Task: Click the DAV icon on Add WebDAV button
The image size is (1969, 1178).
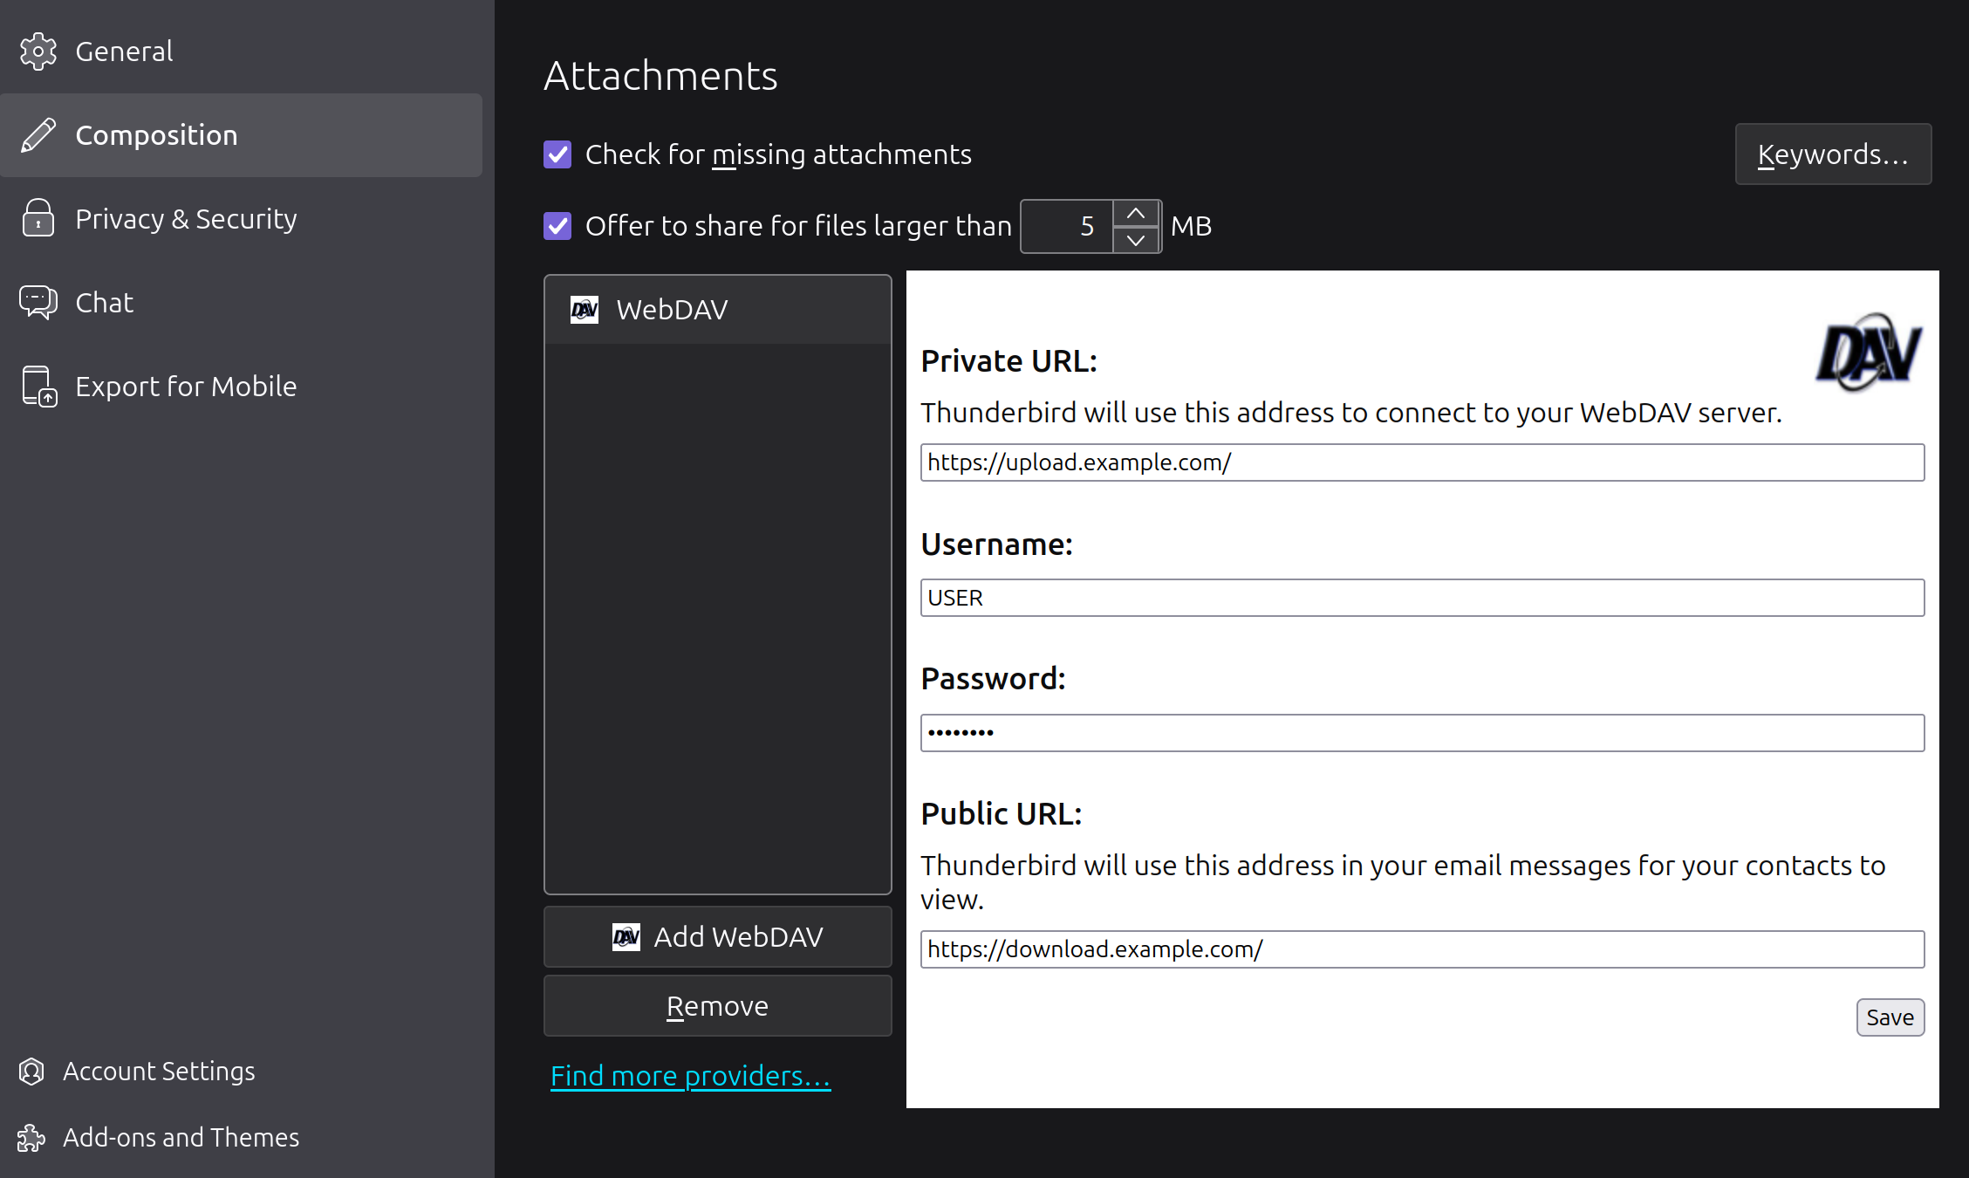Action: (626, 937)
